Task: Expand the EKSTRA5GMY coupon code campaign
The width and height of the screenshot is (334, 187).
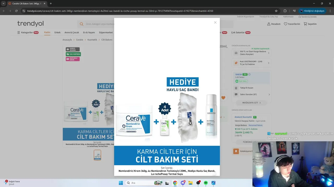Action: [x=252, y=63]
